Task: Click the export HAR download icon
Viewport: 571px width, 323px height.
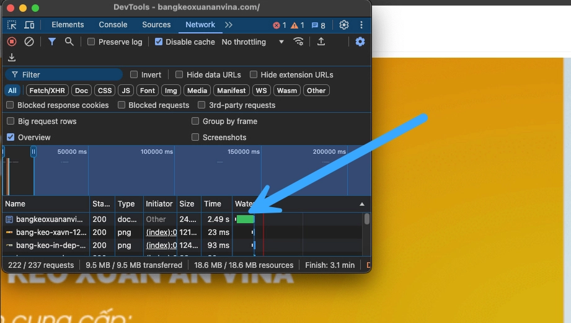Action: click(12, 58)
